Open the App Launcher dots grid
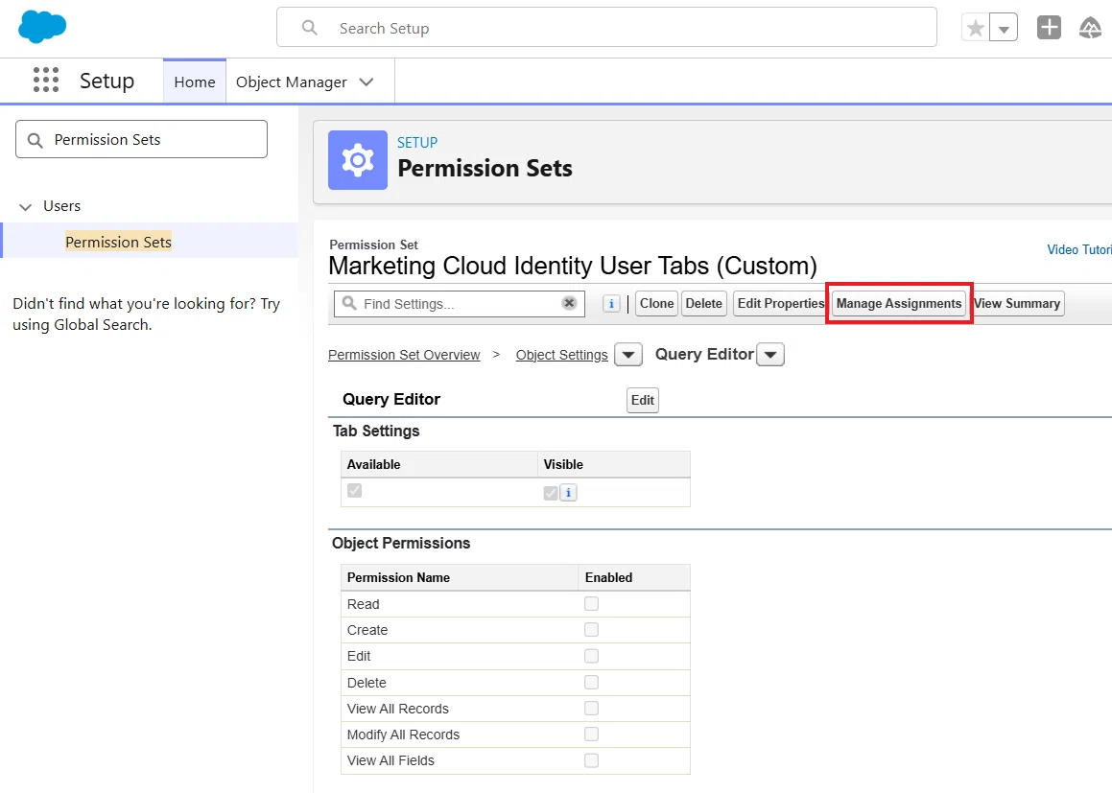The width and height of the screenshot is (1112, 793). (x=46, y=81)
